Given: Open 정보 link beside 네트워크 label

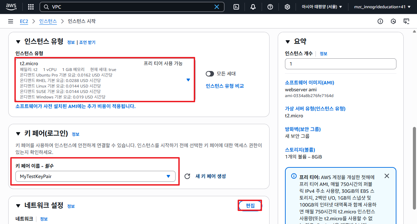Looking at the screenshot, I should (44, 219).
